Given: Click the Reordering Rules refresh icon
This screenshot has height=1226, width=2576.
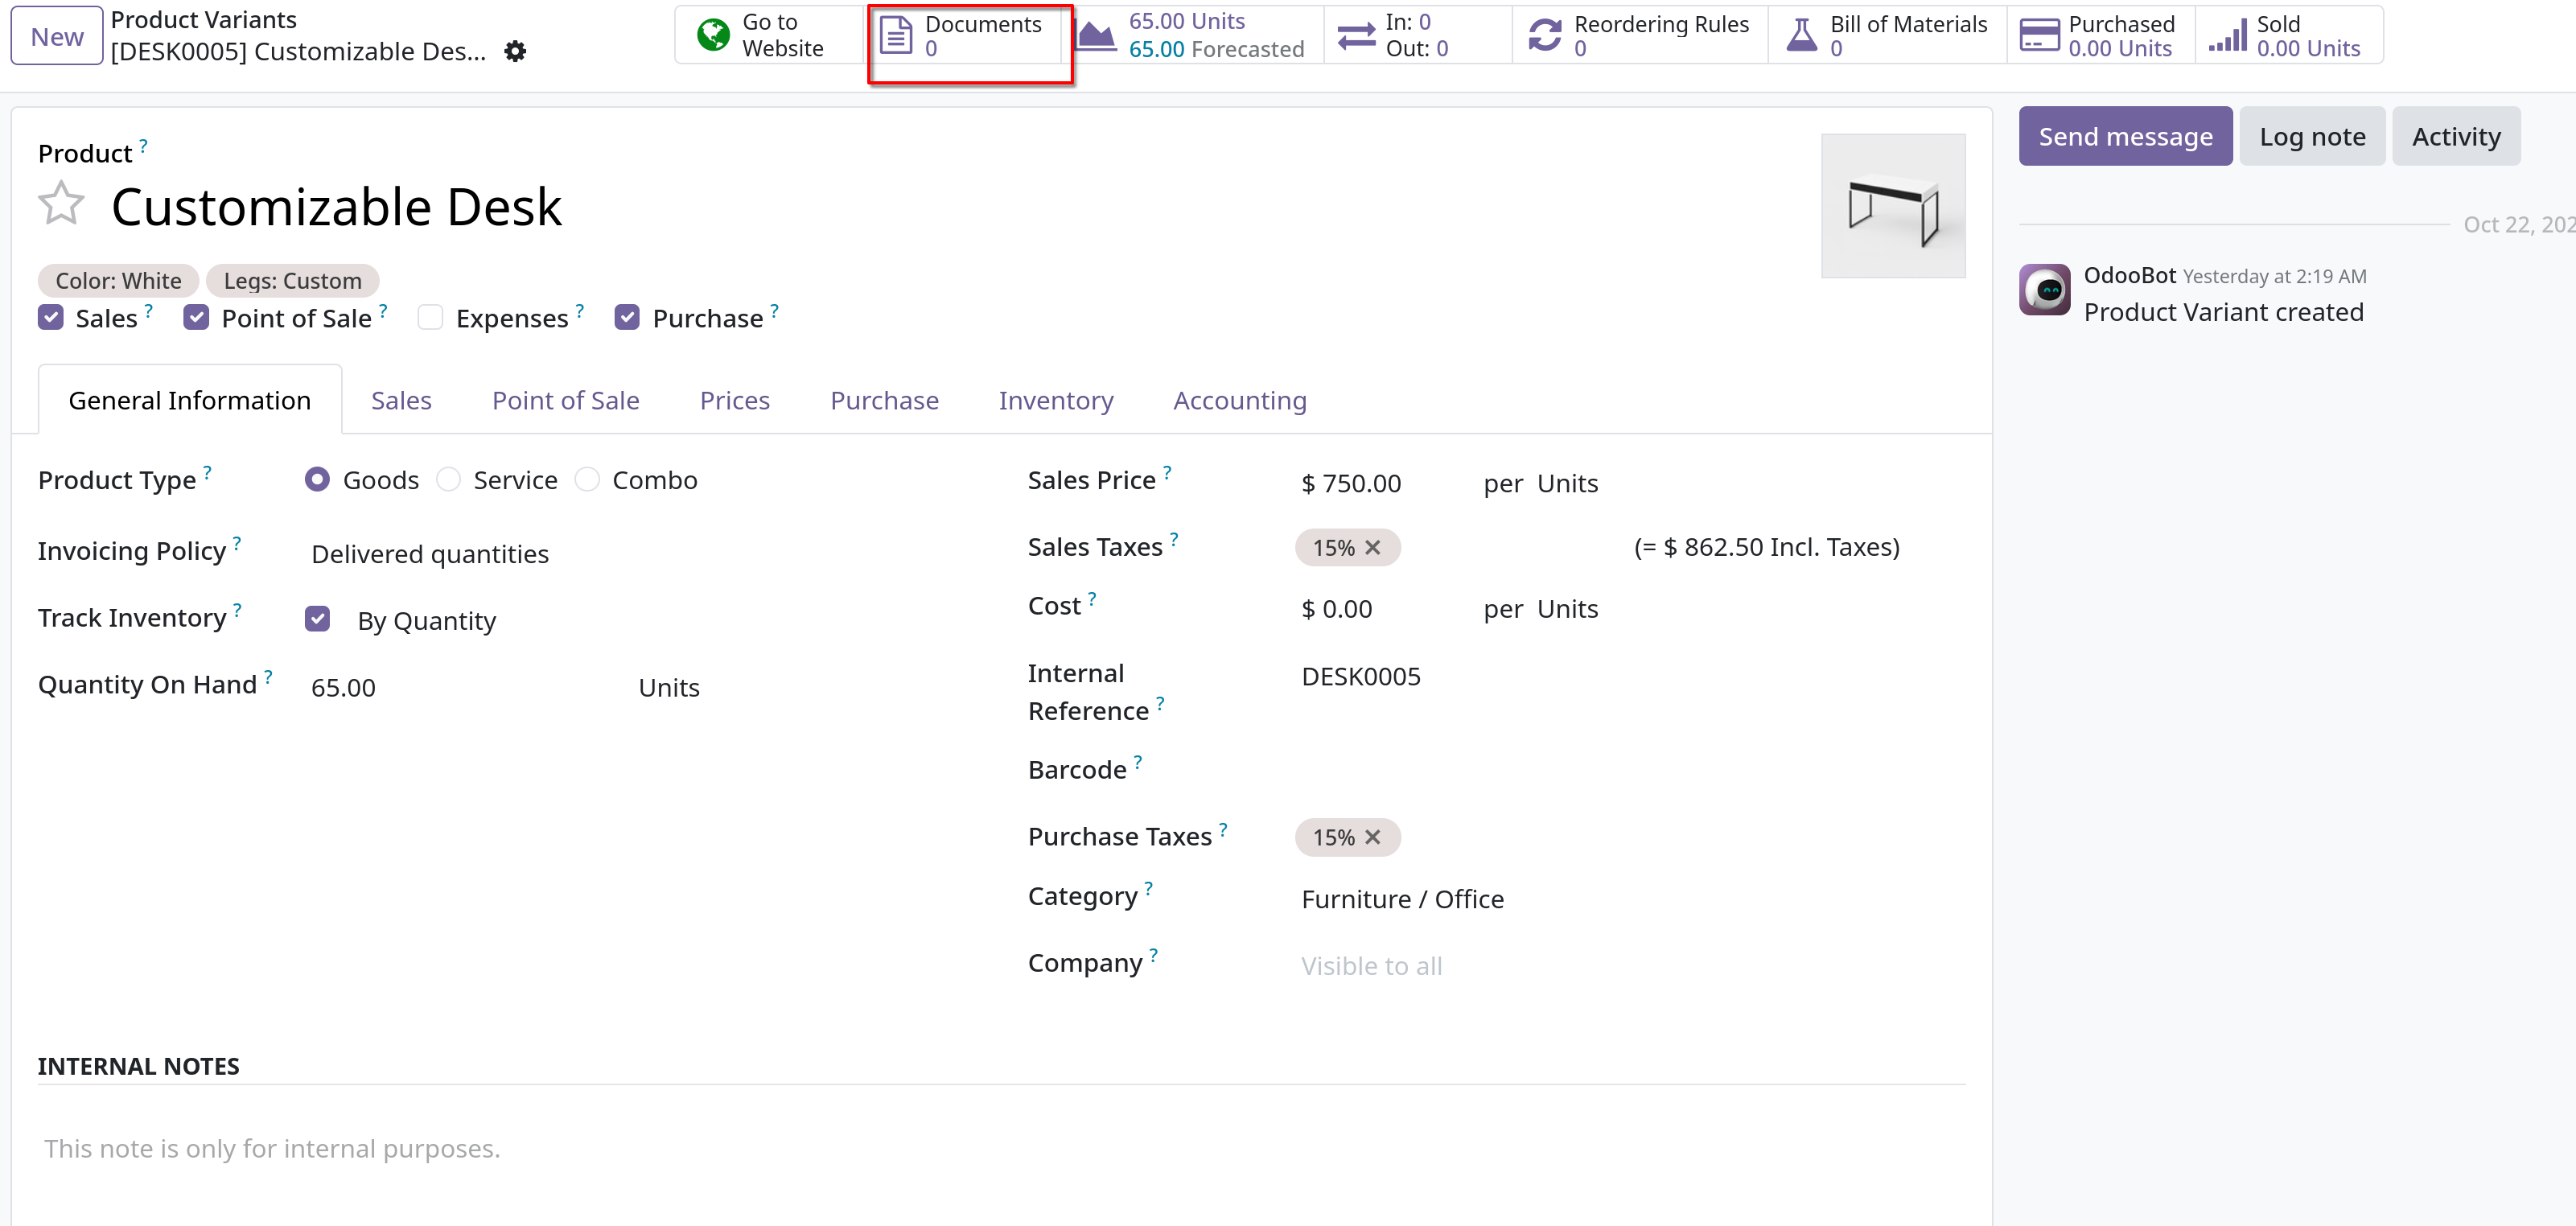Looking at the screenshot, I should pyautogui.click(x=1545, y=35).
